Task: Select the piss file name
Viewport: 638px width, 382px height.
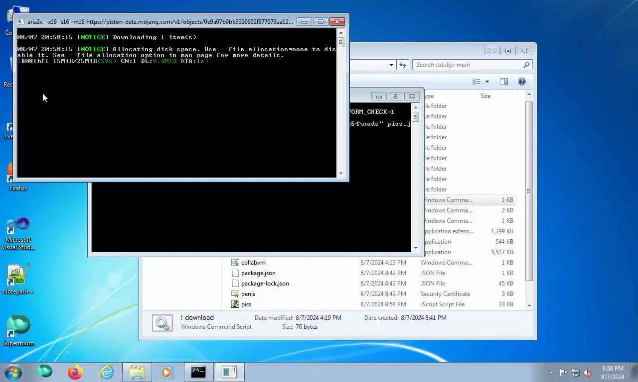Action: (x=246, y=304)
